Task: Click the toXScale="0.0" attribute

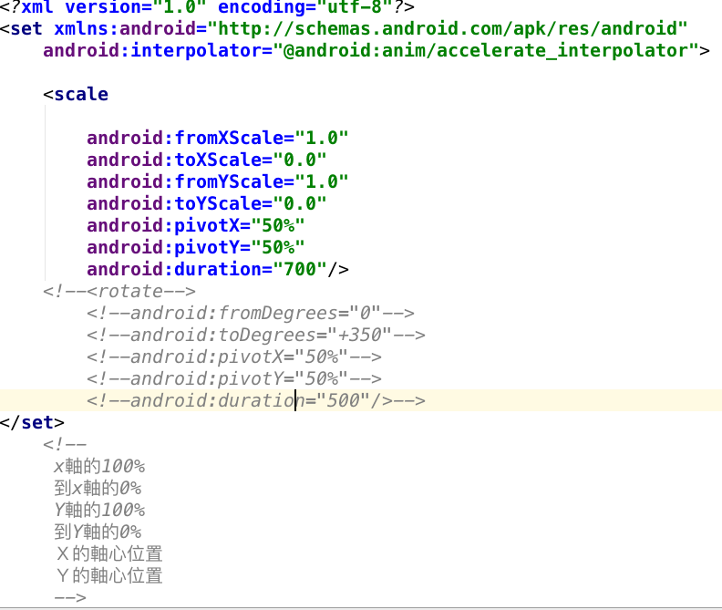Action: tap(206, 160)
